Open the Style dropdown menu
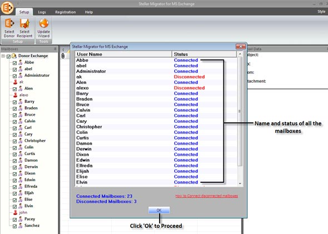 pos(321,12)
